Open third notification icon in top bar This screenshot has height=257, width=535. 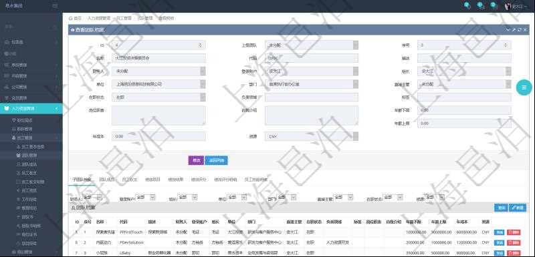494,6
